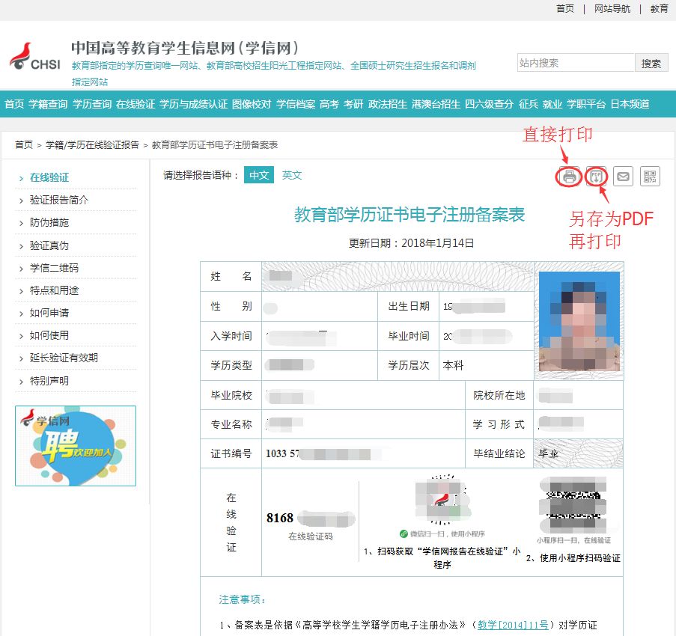Open 学职平台 menu item
The width and height of the screenshot is (676, 636).
(x=586, y=104)
